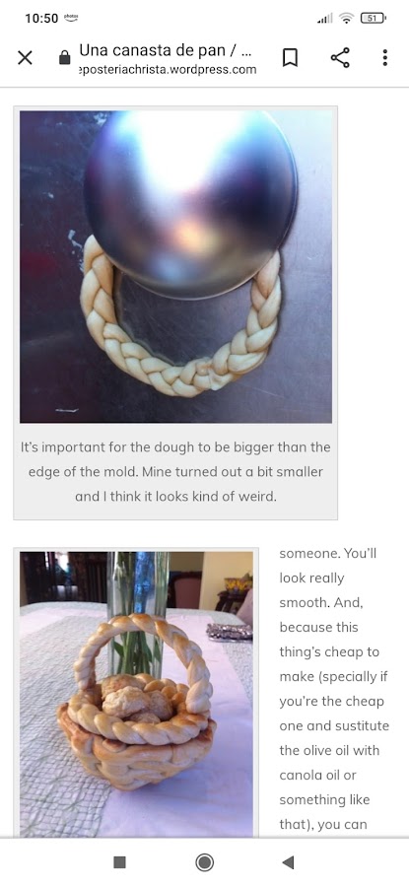Tap the Android home circle button
Image resolution: width=409 pixels, height=887 pixels.
[x=204, y=862]
